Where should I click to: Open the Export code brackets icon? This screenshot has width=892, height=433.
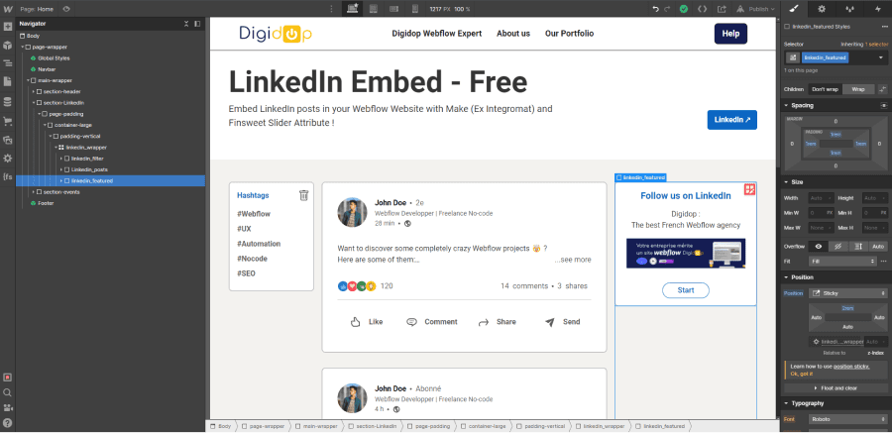point(703,9)
